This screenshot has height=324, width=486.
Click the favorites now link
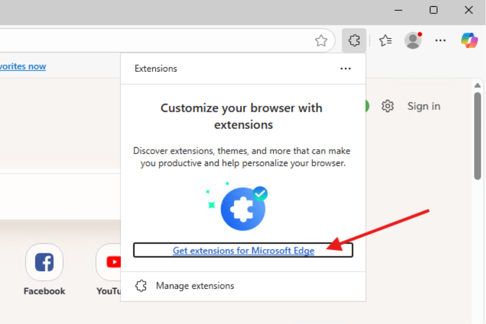[23, 66]
